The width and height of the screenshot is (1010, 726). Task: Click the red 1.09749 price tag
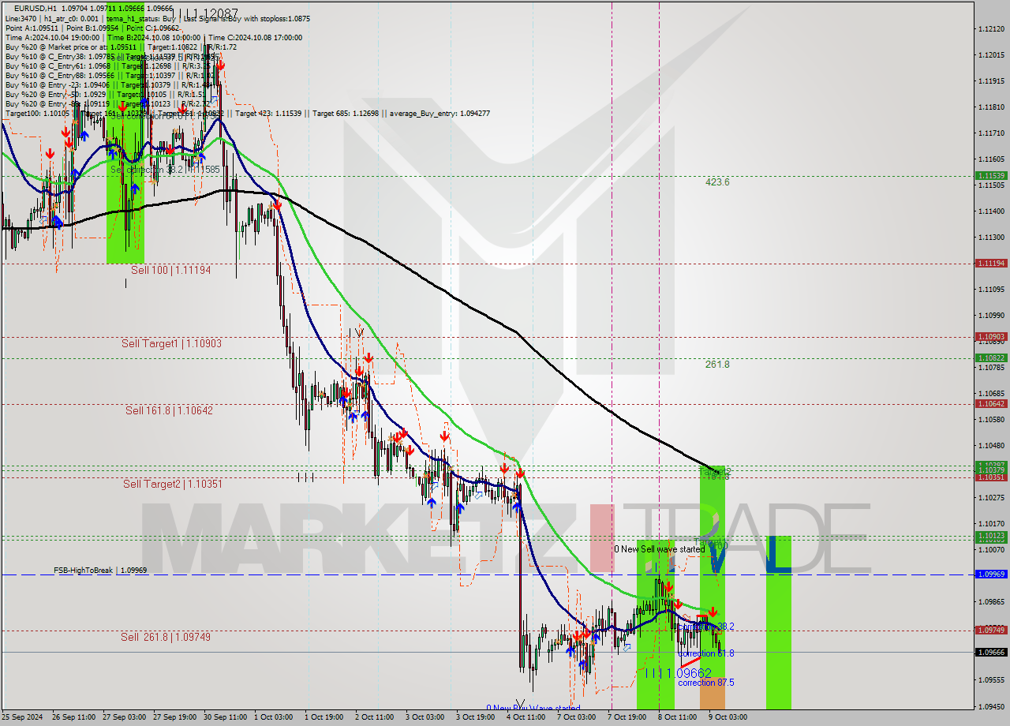[x=991, y=630]
